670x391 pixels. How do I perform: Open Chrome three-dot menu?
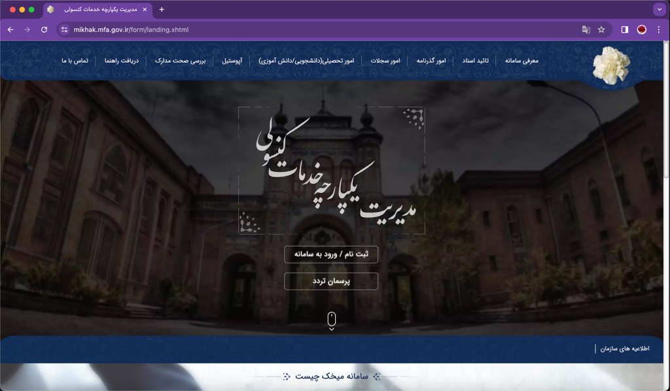tap(658, 29)
